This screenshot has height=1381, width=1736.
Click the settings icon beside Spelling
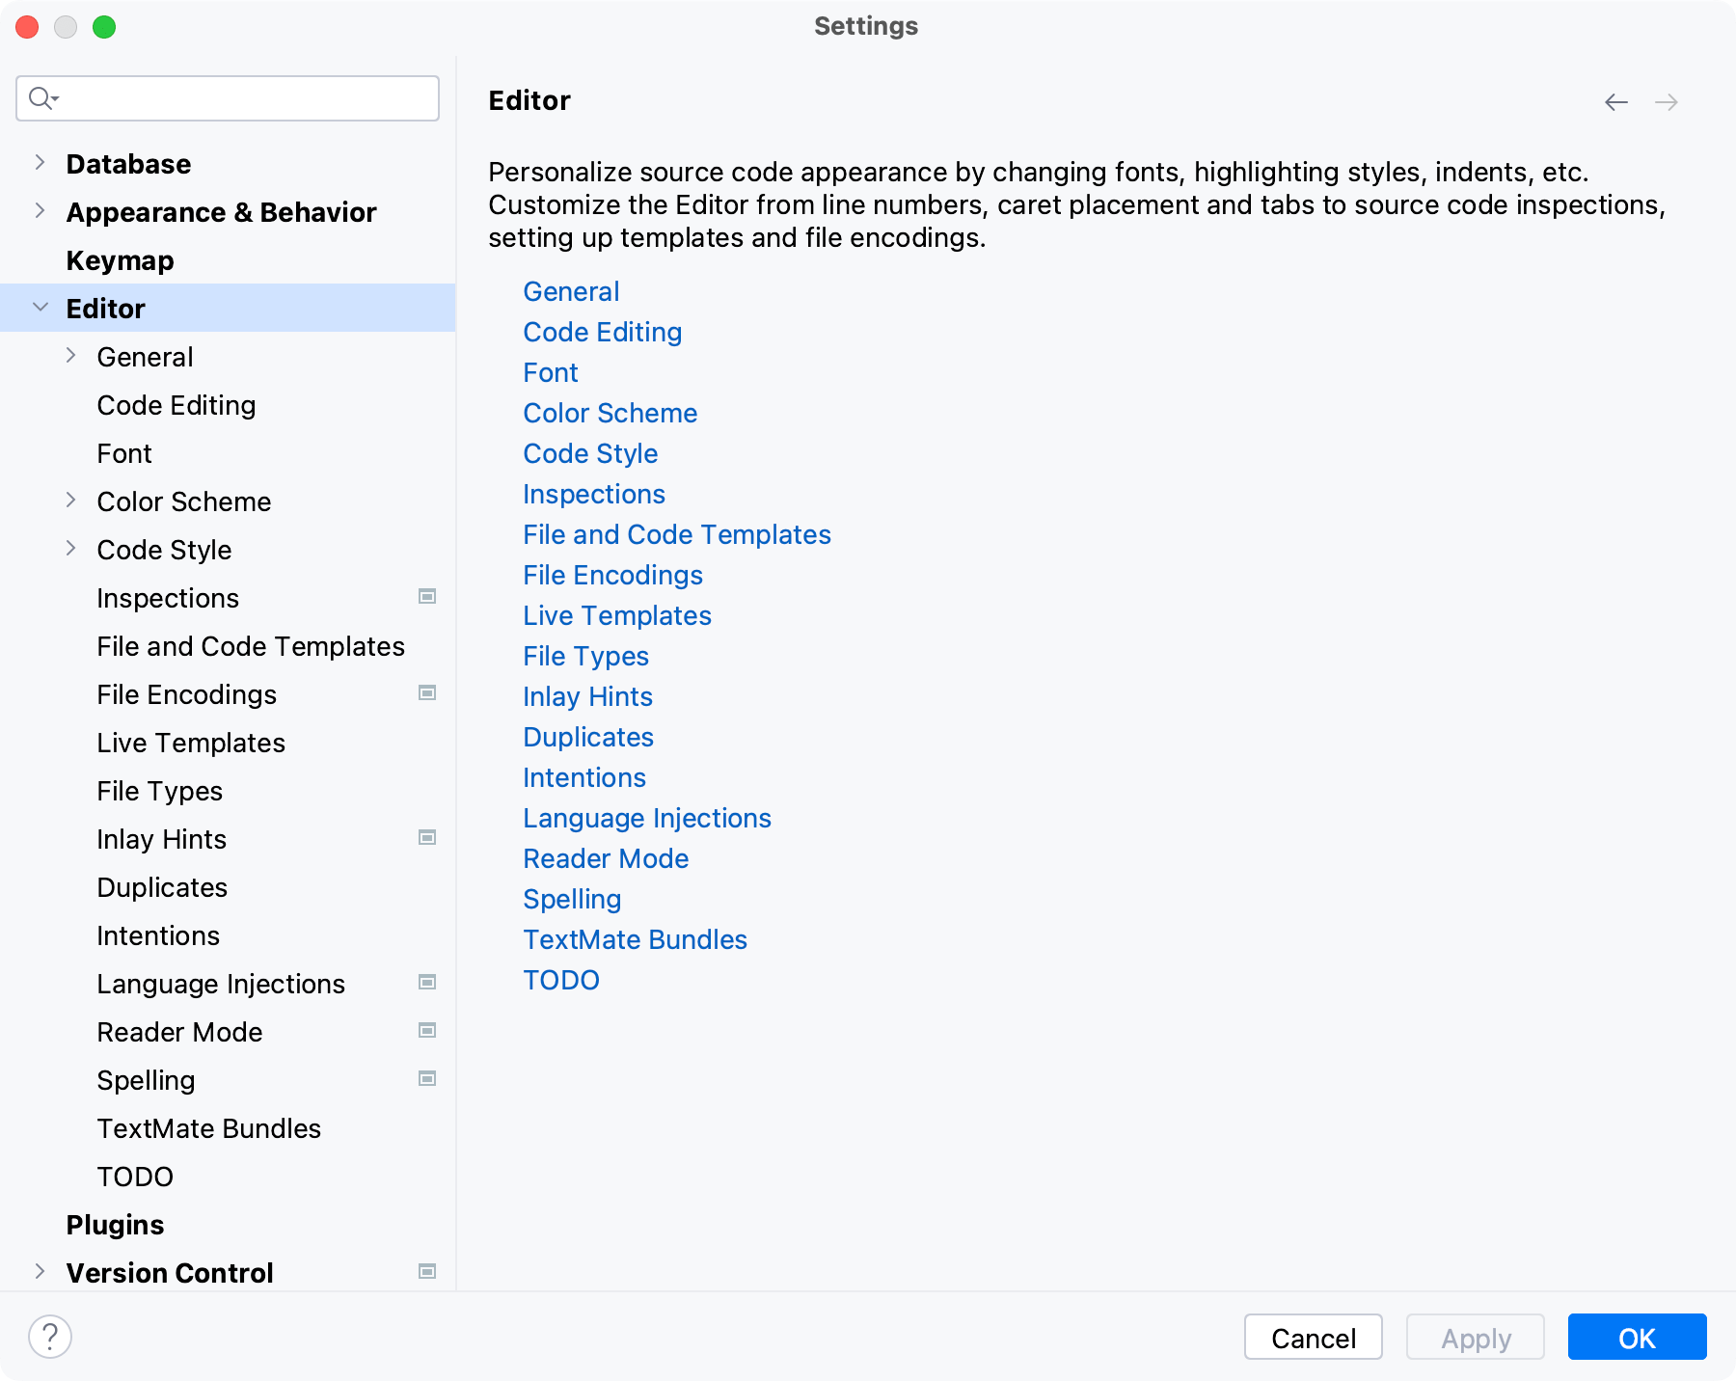coord(425,1079)
